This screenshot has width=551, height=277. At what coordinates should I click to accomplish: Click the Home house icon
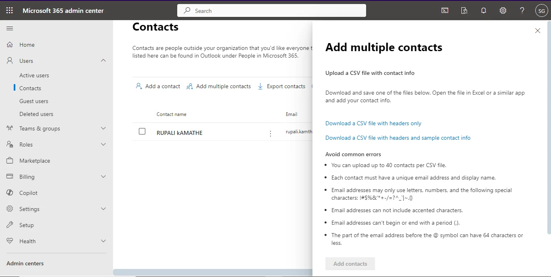click(x=10, y=45)
